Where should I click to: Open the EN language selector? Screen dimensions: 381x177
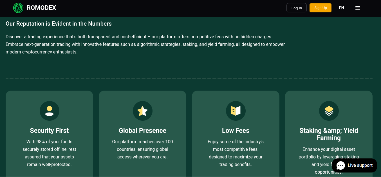(341, 8)
